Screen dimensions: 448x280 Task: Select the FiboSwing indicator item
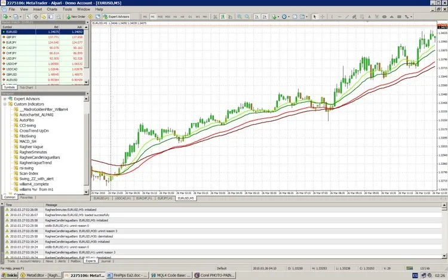pos(27,136)
